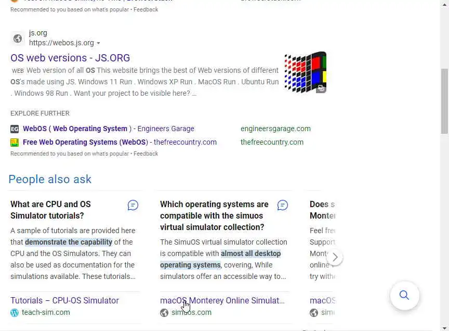This screenshot has height=331, width=449.
Task: Open Tutorials – CPU-OS Simulator link
Action: tap(64, 300)
